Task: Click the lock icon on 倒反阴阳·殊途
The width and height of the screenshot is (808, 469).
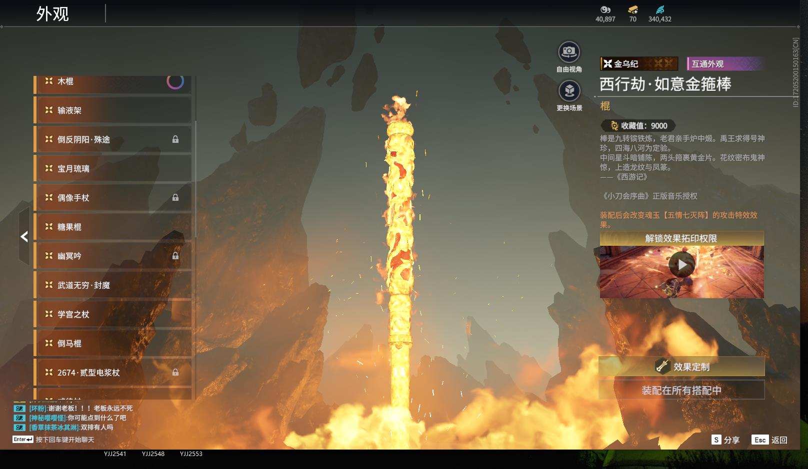Action: (175, 139)
